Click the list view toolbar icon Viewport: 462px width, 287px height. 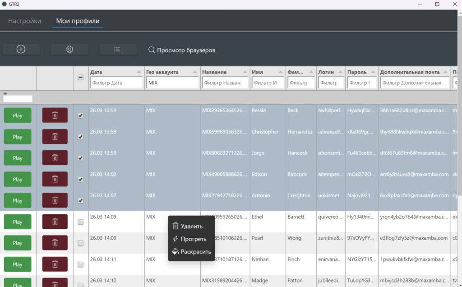pyautogui.click(x=117, y=49)
